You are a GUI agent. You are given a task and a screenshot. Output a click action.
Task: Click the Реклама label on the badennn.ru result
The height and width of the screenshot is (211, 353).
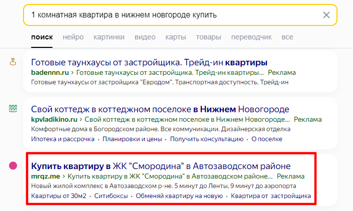click(x=281, y=73)
